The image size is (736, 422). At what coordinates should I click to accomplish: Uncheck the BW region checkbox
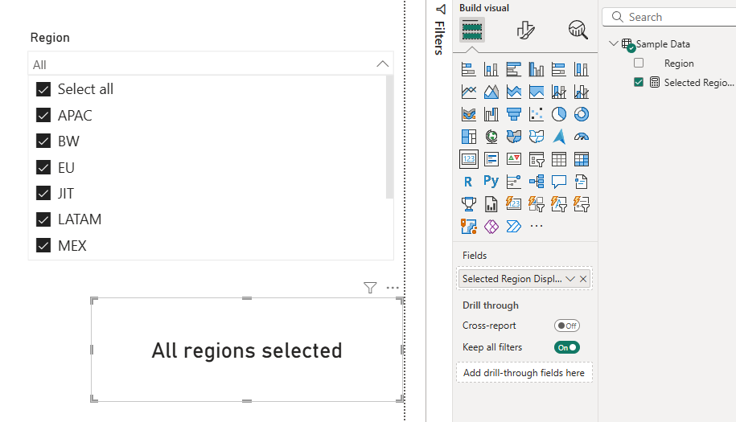[x=43, y=141]
